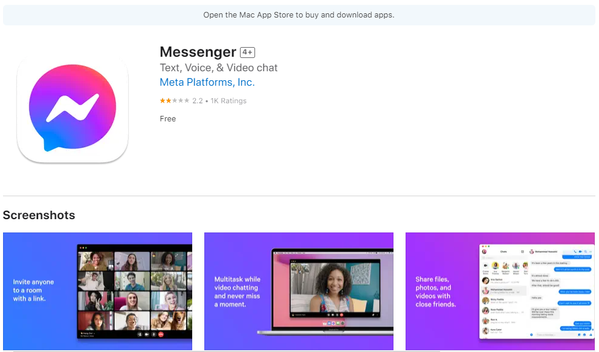
Task: Click the Messenger app title
Action: pyautogui.click(x=198, y=52)
